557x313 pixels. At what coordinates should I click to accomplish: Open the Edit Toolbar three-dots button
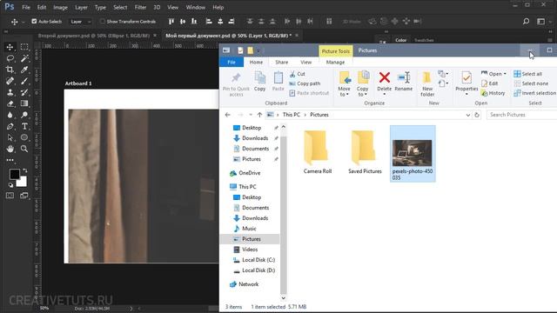(x=10, y=160)
